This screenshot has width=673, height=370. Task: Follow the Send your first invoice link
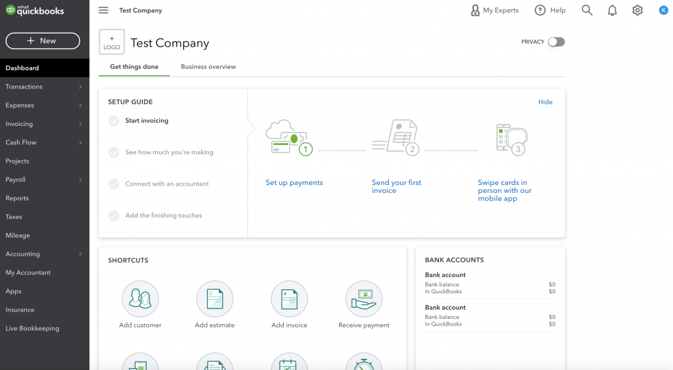(396, 186)
